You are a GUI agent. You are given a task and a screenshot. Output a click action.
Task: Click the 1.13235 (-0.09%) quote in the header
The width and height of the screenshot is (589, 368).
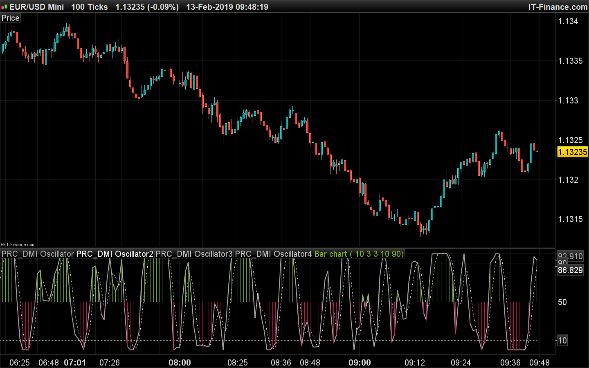pos(147,7)
